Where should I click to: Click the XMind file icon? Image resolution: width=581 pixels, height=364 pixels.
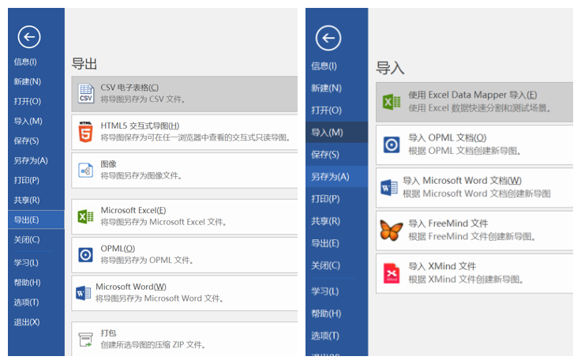click(392, 273)
